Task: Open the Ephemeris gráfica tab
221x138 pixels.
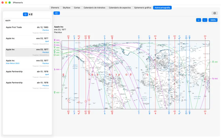Action: pos(143,8)
